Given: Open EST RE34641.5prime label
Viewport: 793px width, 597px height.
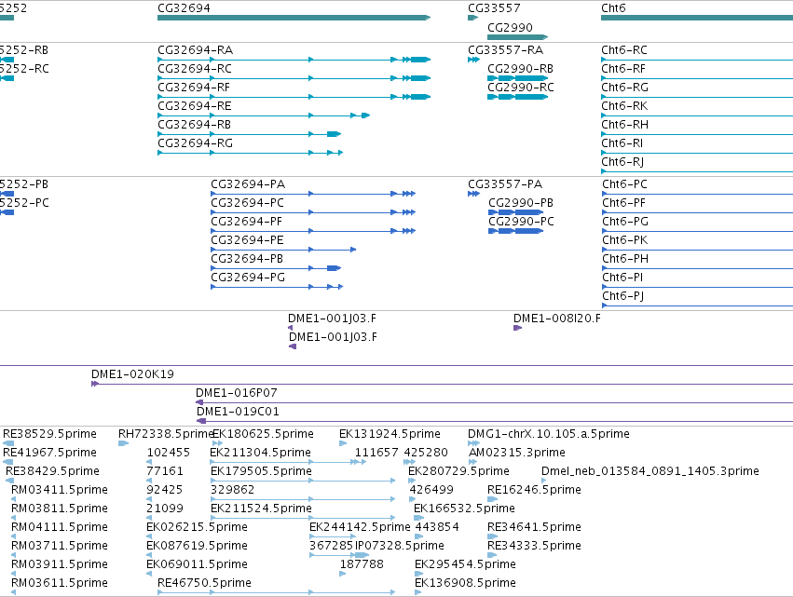Looking at the screenshot, I should [x=534, y=528].
